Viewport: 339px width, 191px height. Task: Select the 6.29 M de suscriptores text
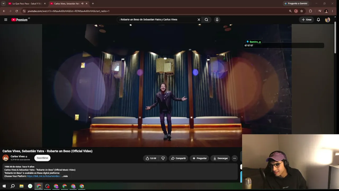coord(20,160)
